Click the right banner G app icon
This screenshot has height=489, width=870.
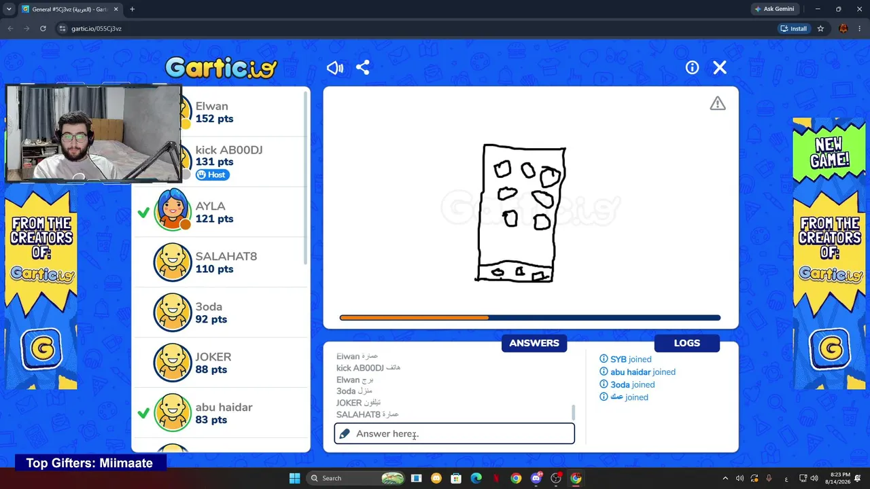click(830, 349)
